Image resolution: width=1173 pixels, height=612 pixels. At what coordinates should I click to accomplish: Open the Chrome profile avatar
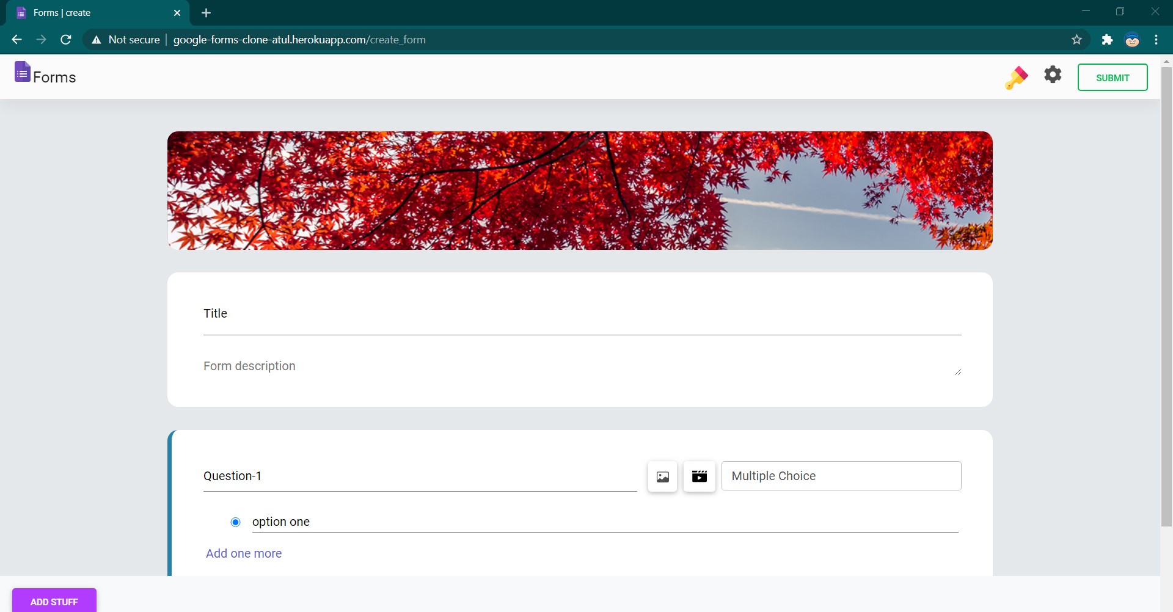point(1132,40)
